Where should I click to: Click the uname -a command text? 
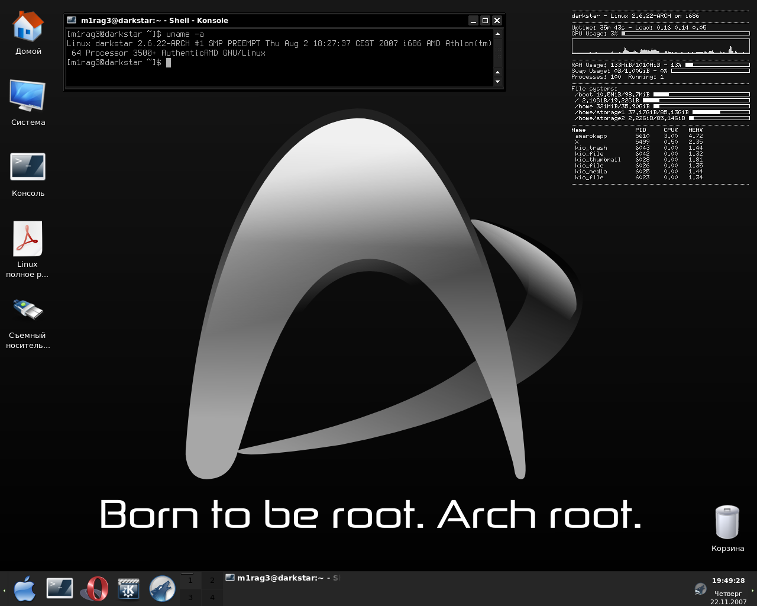point(185,34)
